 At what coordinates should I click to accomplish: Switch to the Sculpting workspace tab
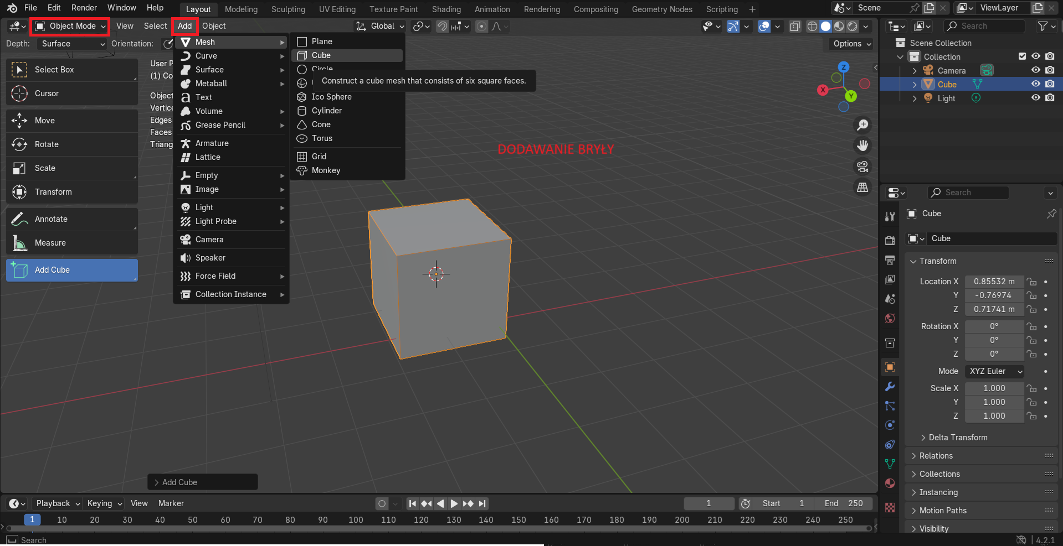coord(288,9)
